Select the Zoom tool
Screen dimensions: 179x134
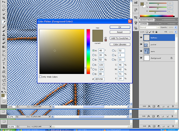(4, 88)
